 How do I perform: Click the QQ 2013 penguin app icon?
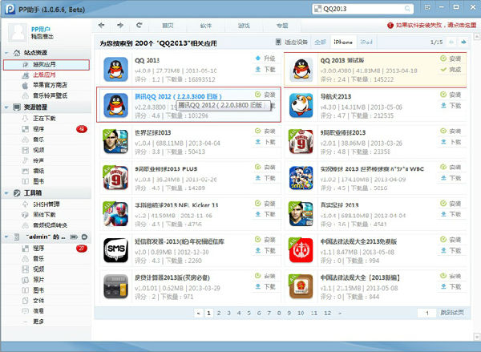pos(115,69)
